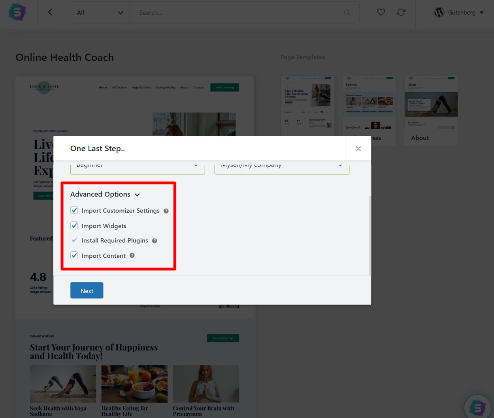Click All Courses link in site preview
The image size is (494, 418).
point(119,88)
